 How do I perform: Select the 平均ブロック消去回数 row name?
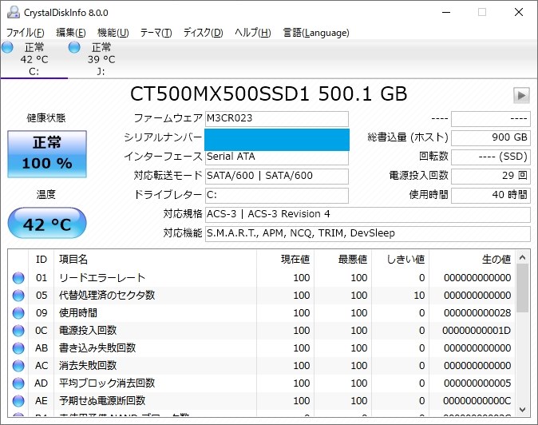coord(107,383)
